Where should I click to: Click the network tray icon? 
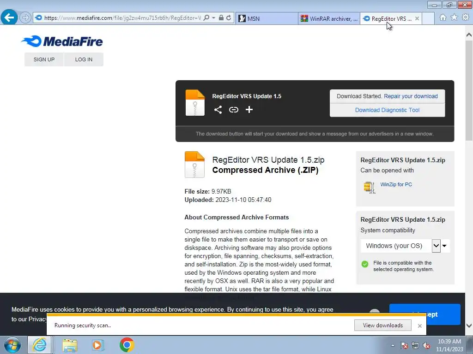pyautogui.click(x=415, y=346)
